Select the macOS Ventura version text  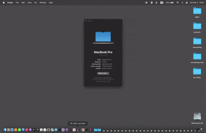(x=107, y=69)
